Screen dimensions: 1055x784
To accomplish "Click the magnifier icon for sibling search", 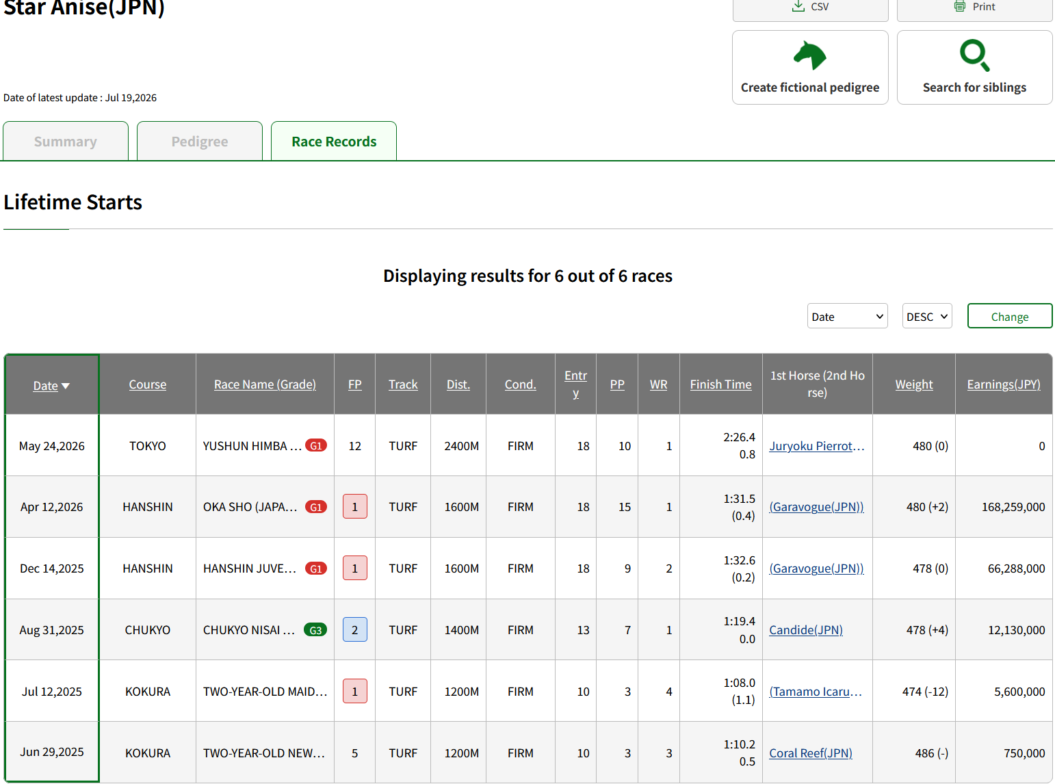I will [x=974, y=55].
